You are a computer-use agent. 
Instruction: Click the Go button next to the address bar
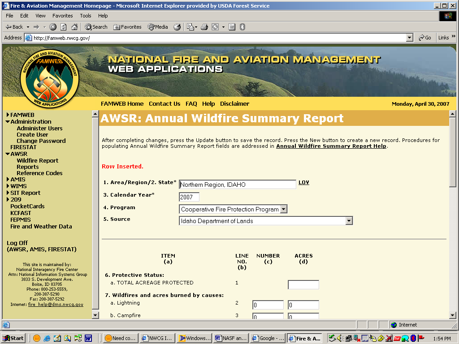tap(425, 38)
